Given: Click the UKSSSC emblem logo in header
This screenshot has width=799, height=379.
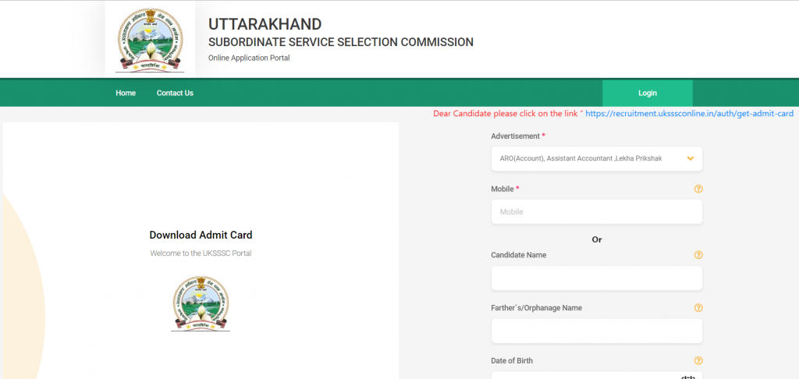Looking at the screenshot, I should pos(150,39).
